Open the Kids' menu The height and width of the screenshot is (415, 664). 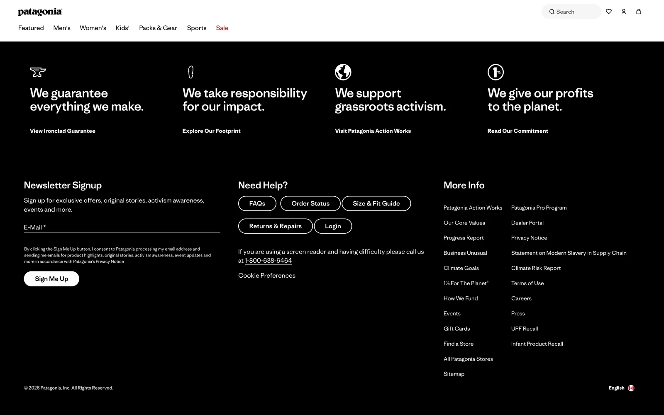122,28
